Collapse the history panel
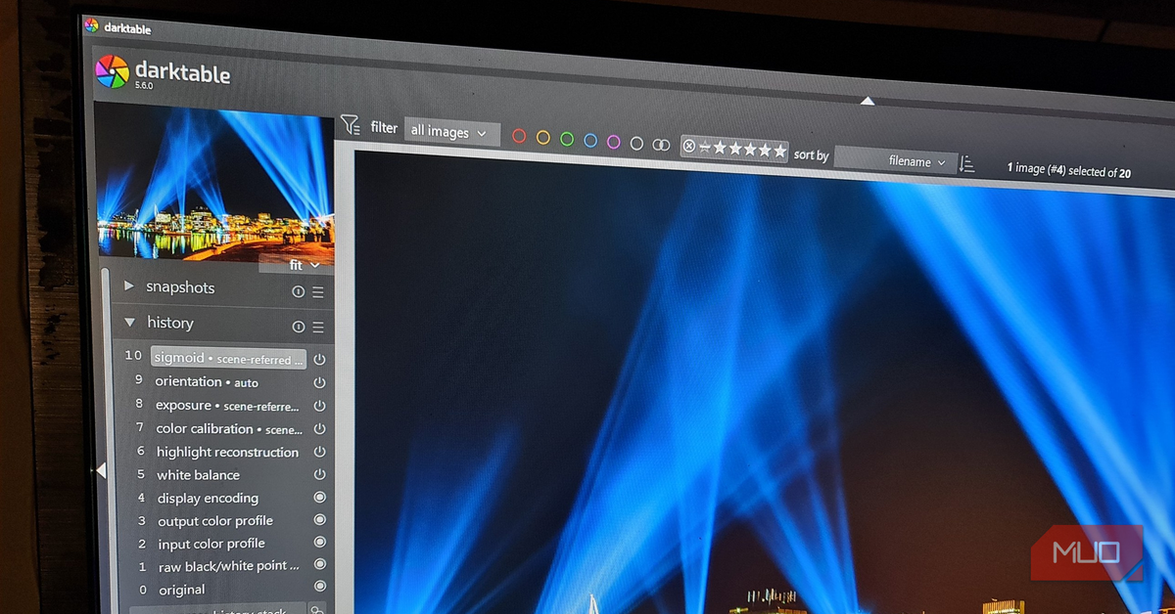Image resolution: width=1175 pixels, height=614 pixels. tap(129, 322)
